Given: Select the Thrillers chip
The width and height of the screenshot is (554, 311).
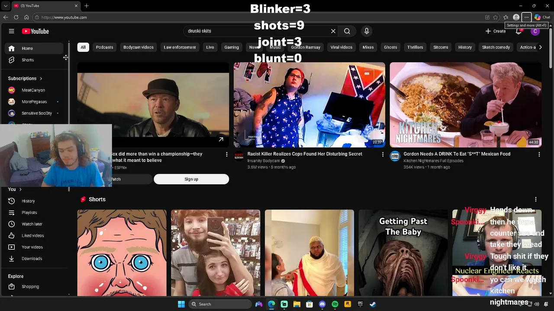Looking at the screenshot, I should (x=415, y=47).
